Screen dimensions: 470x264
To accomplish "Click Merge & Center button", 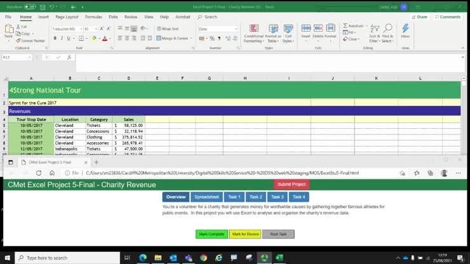I will pyautogui.click(x=172, y=38).
